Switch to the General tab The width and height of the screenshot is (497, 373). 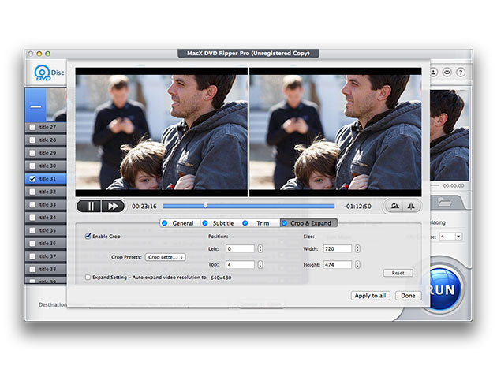coord(179,223)
